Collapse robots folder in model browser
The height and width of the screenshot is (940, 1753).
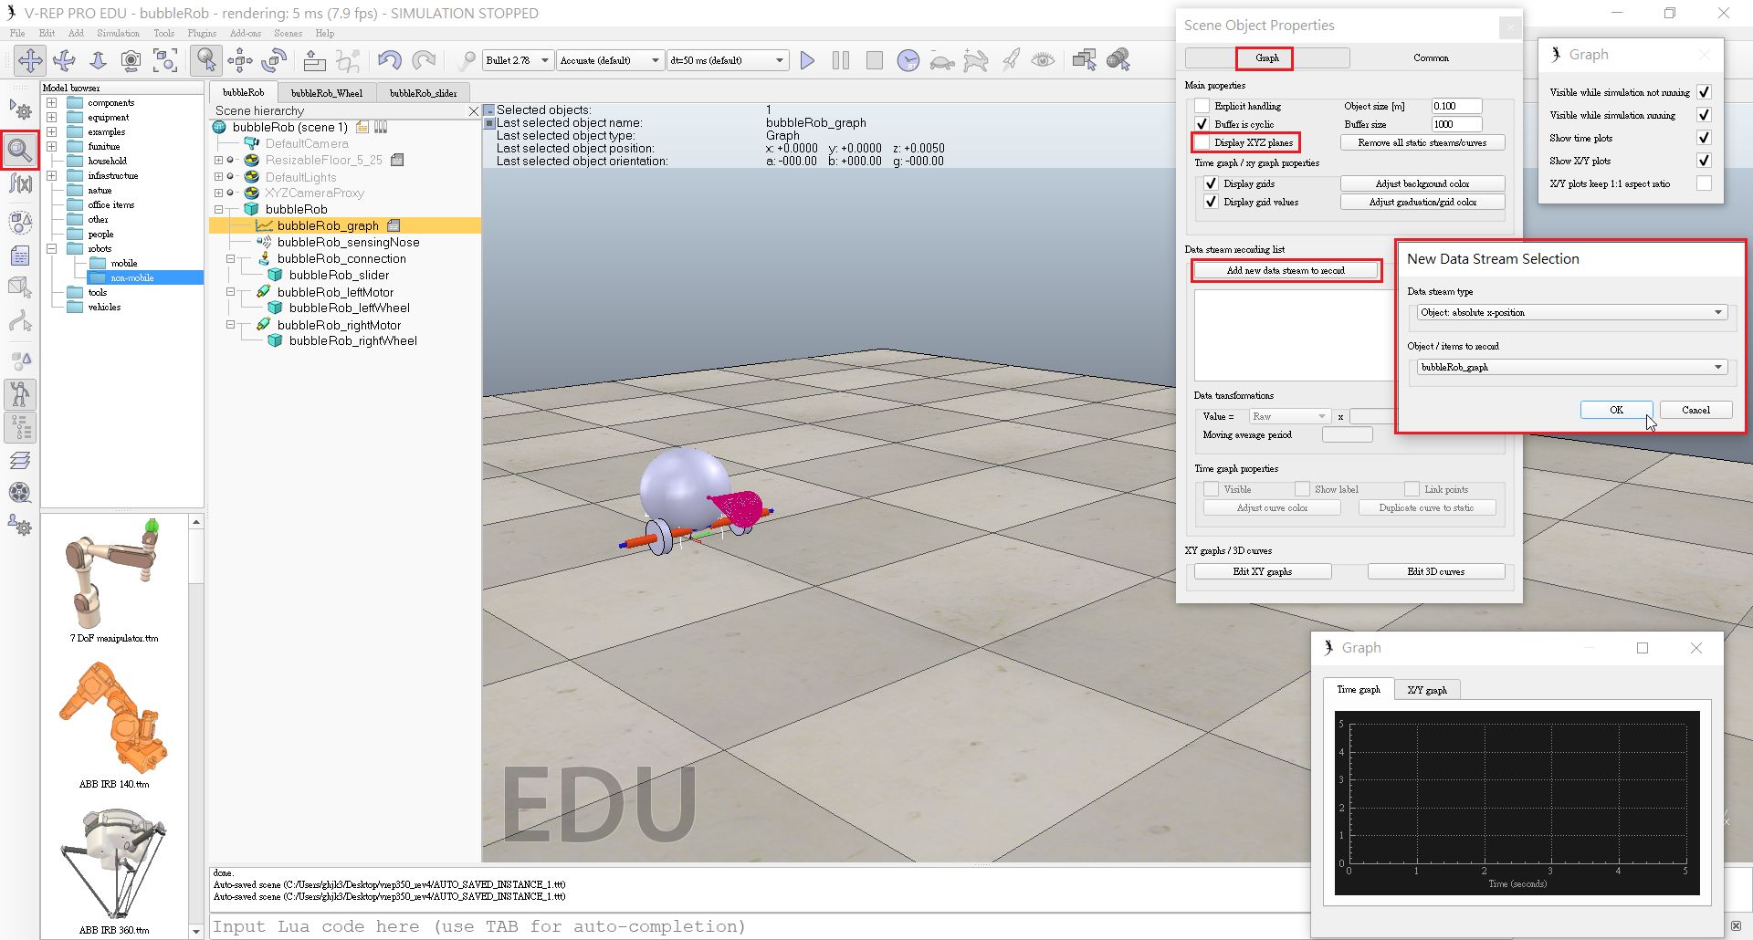[52, 249]
